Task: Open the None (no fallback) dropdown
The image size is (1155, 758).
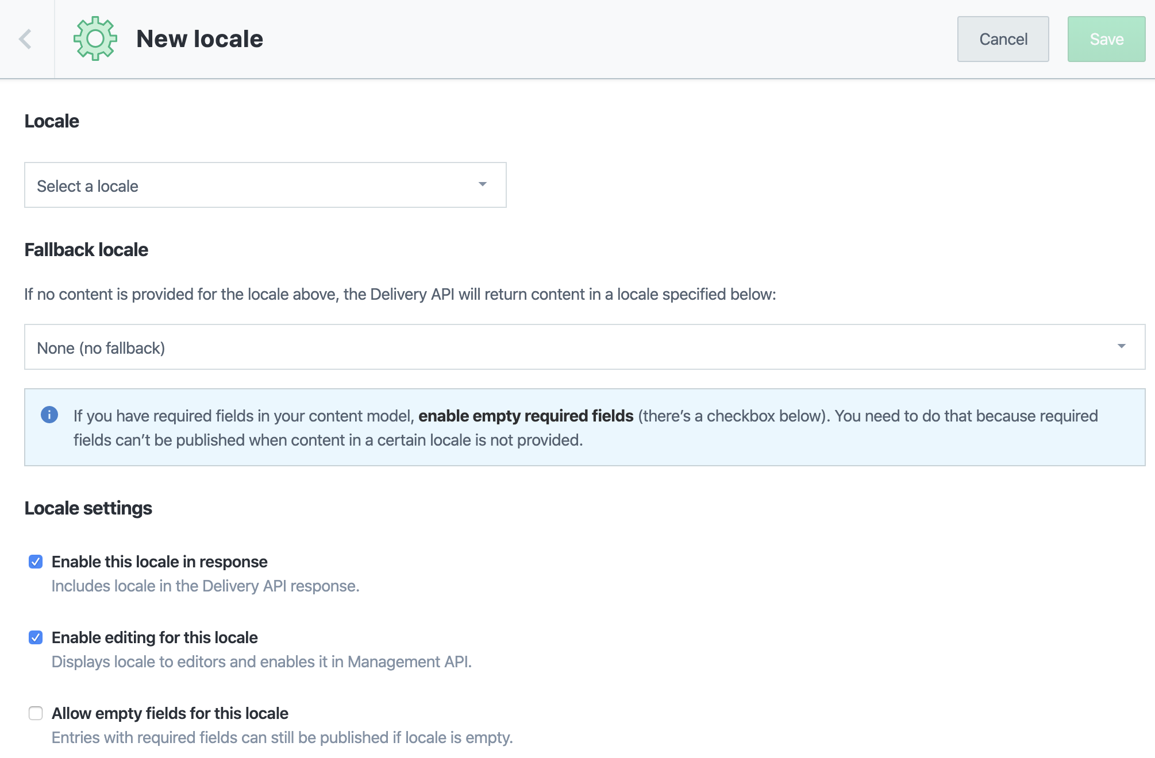Action: click(584, 347)
